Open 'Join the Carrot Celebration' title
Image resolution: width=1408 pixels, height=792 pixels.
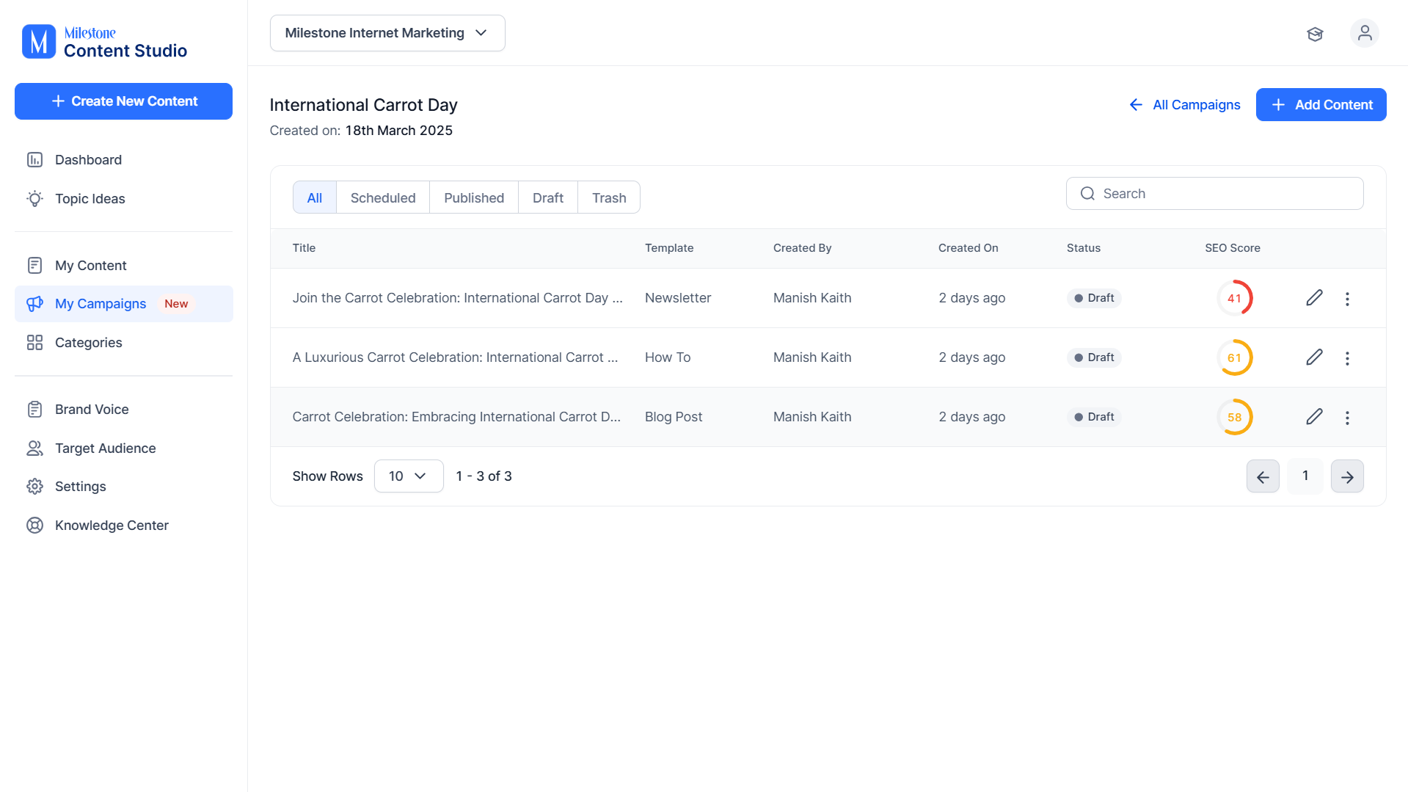tap(457, 298)
